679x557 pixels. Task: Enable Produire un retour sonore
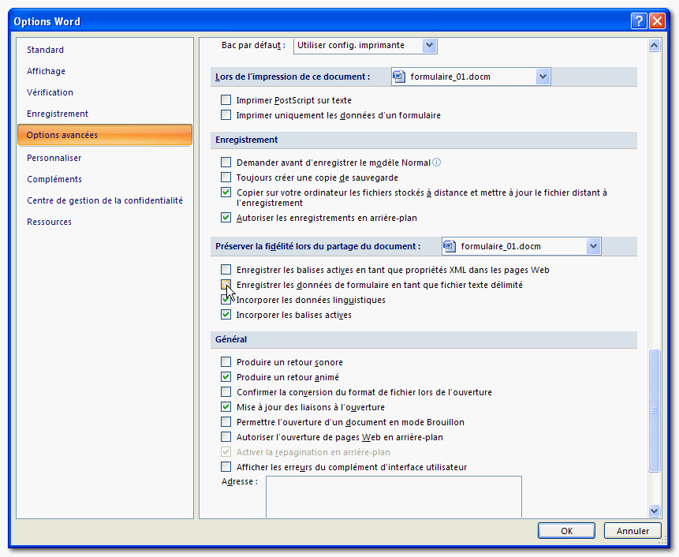226,361
